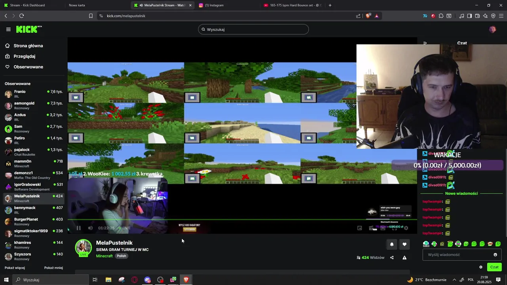Toggle notification bell for MelaPustelnik
507x285 pixels.
(x=392, y=244)
